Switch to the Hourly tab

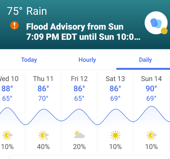coord(87,60)
